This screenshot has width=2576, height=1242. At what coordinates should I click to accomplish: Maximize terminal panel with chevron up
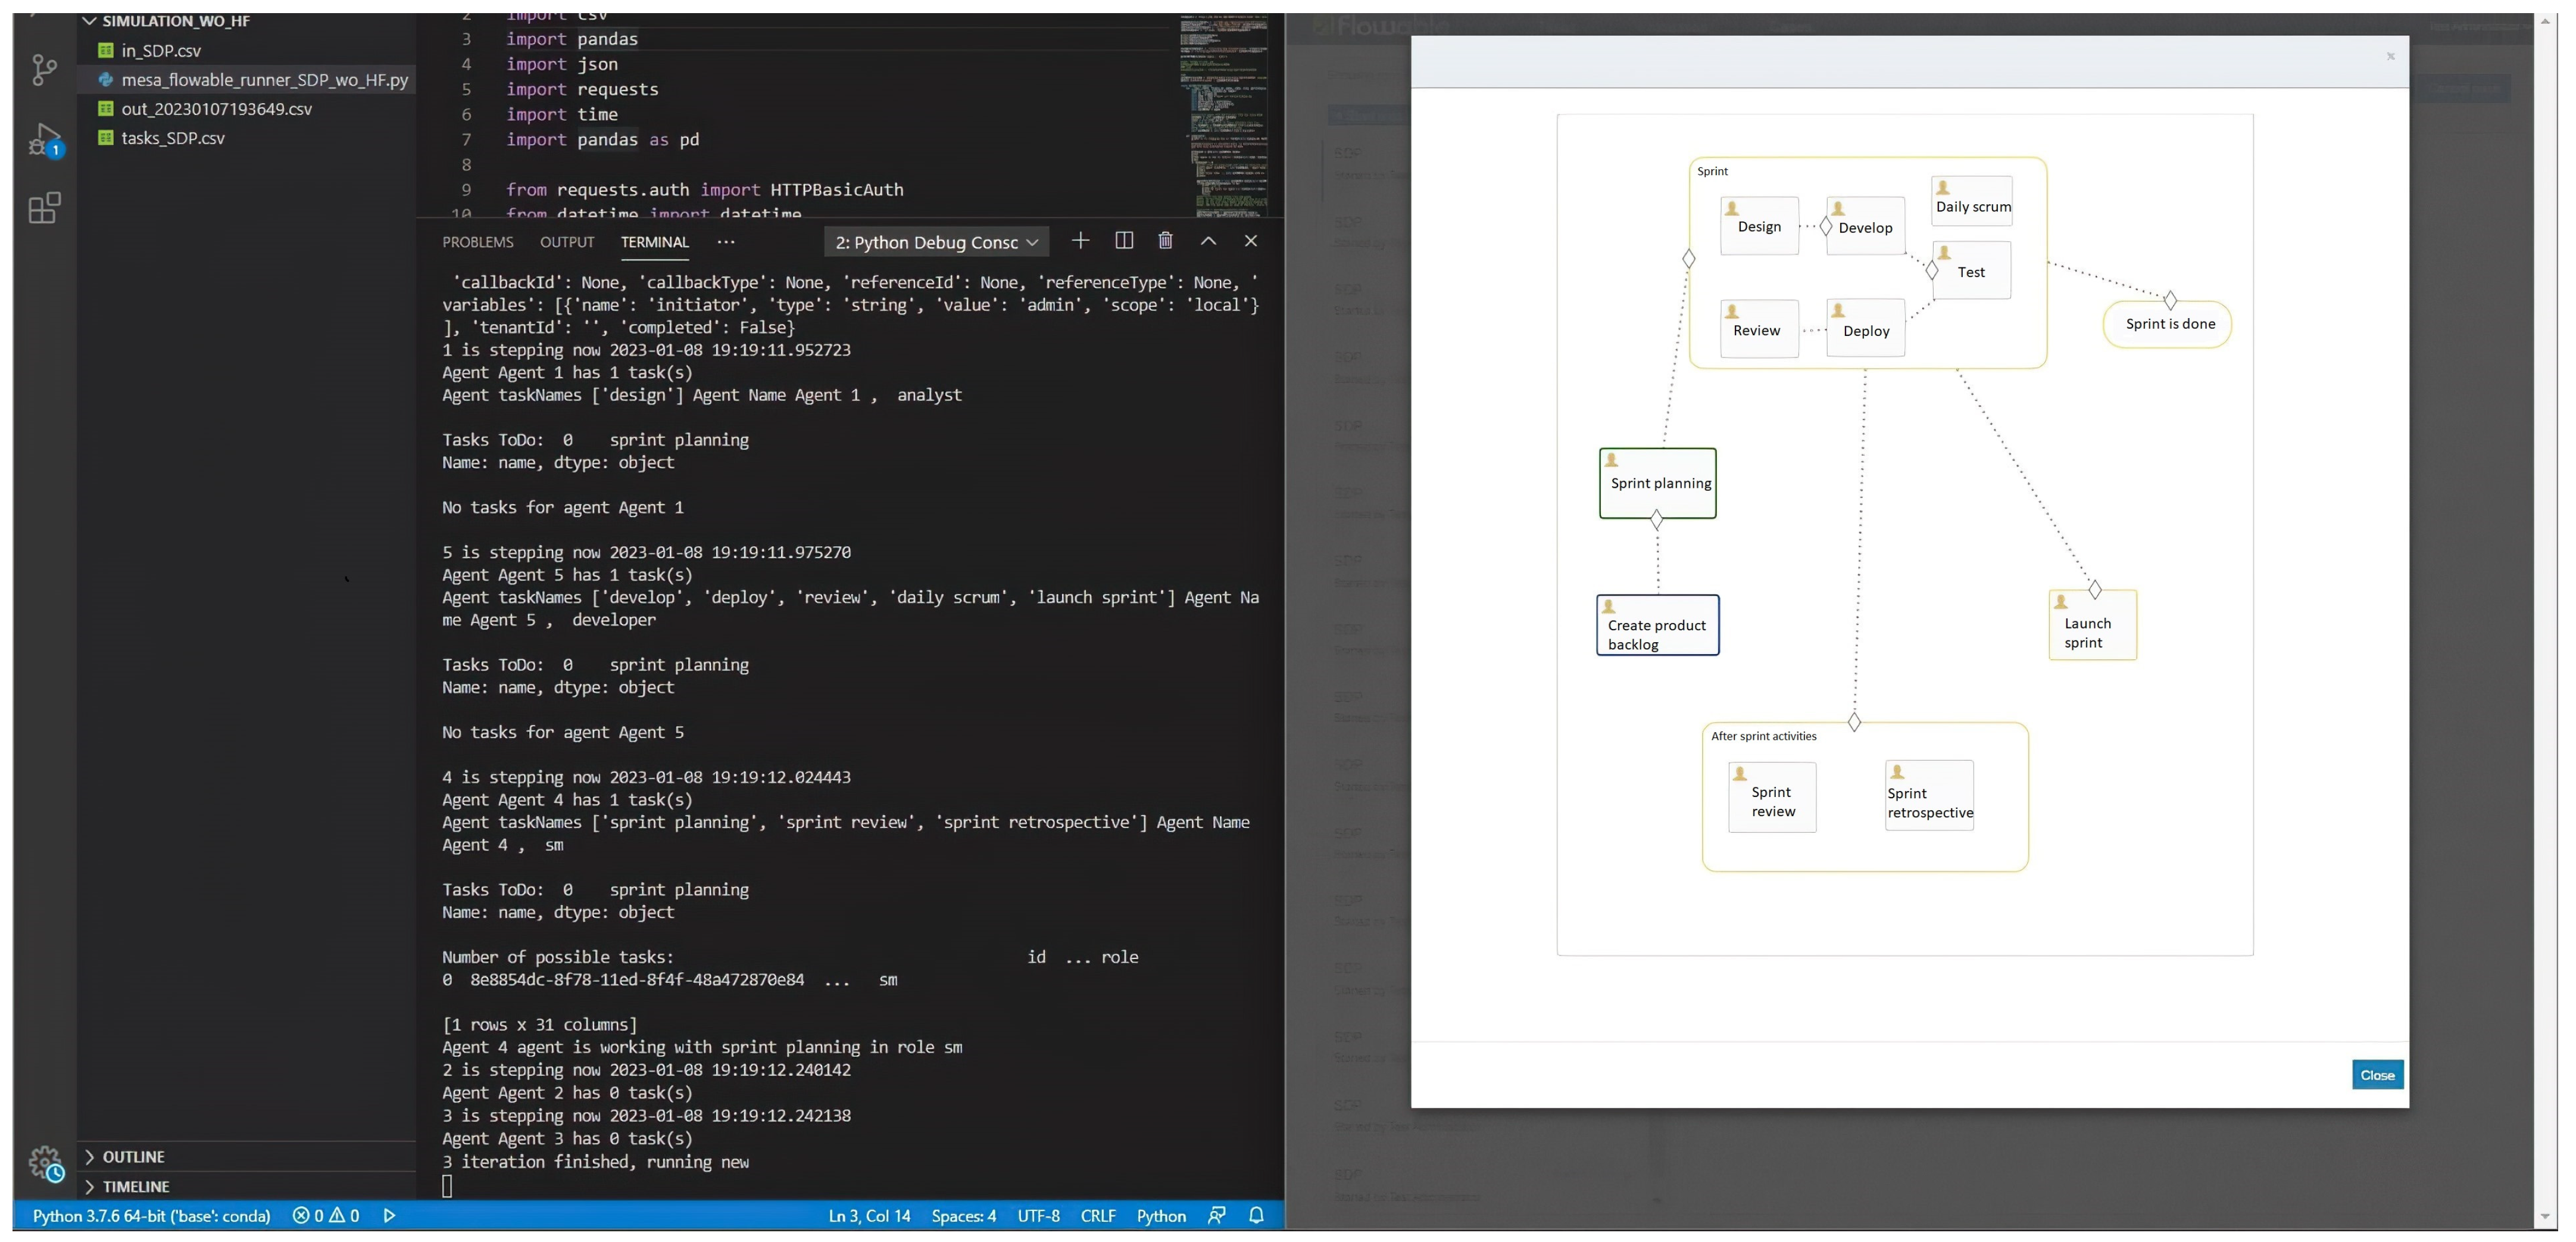click(1208, 241)
